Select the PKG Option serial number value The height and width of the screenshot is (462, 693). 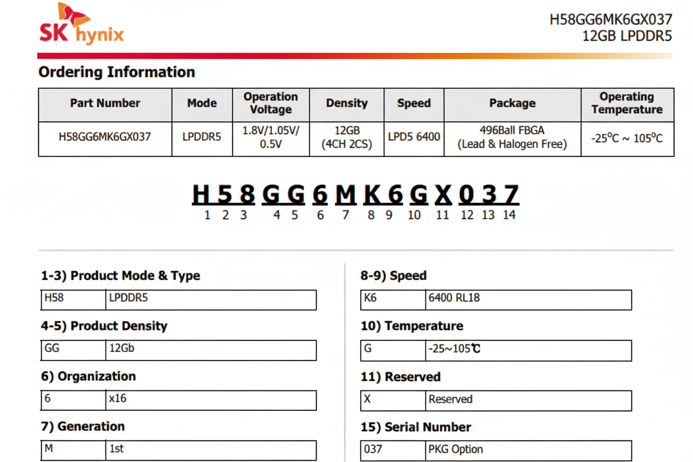(x=455, y=449)
